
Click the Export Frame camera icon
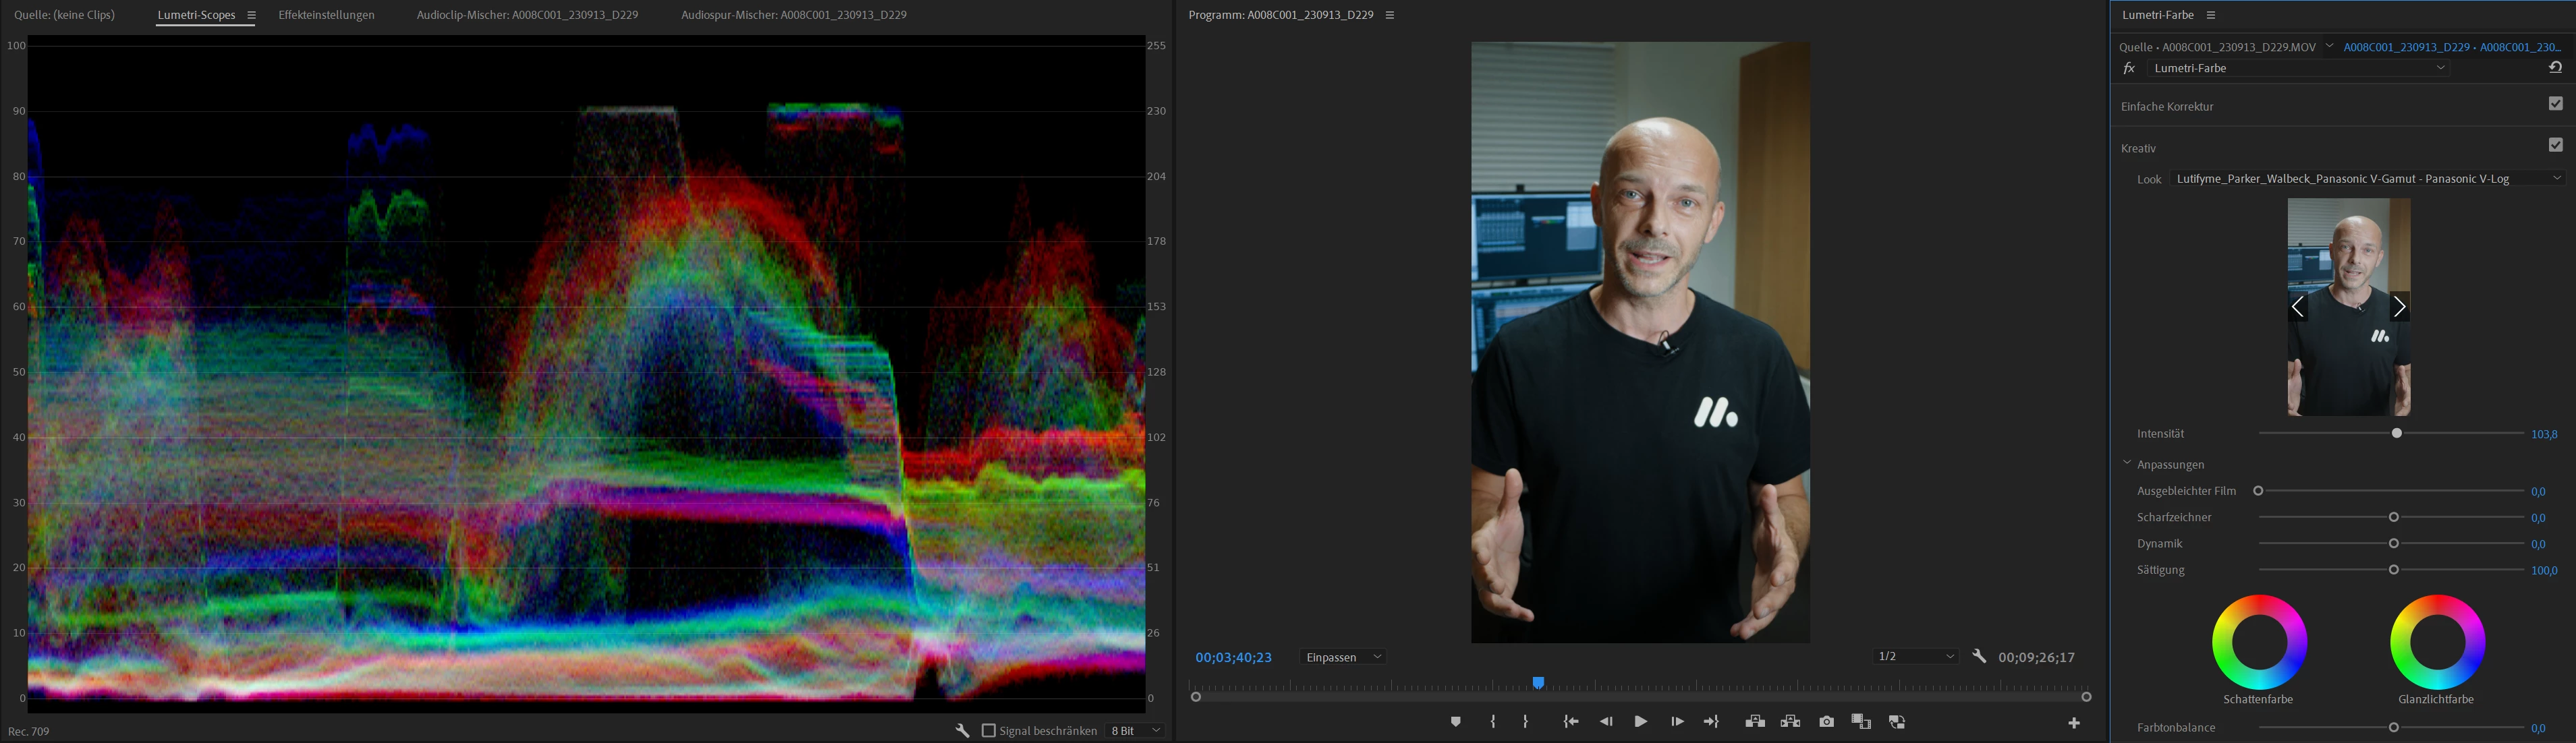tap(1826, 722)
